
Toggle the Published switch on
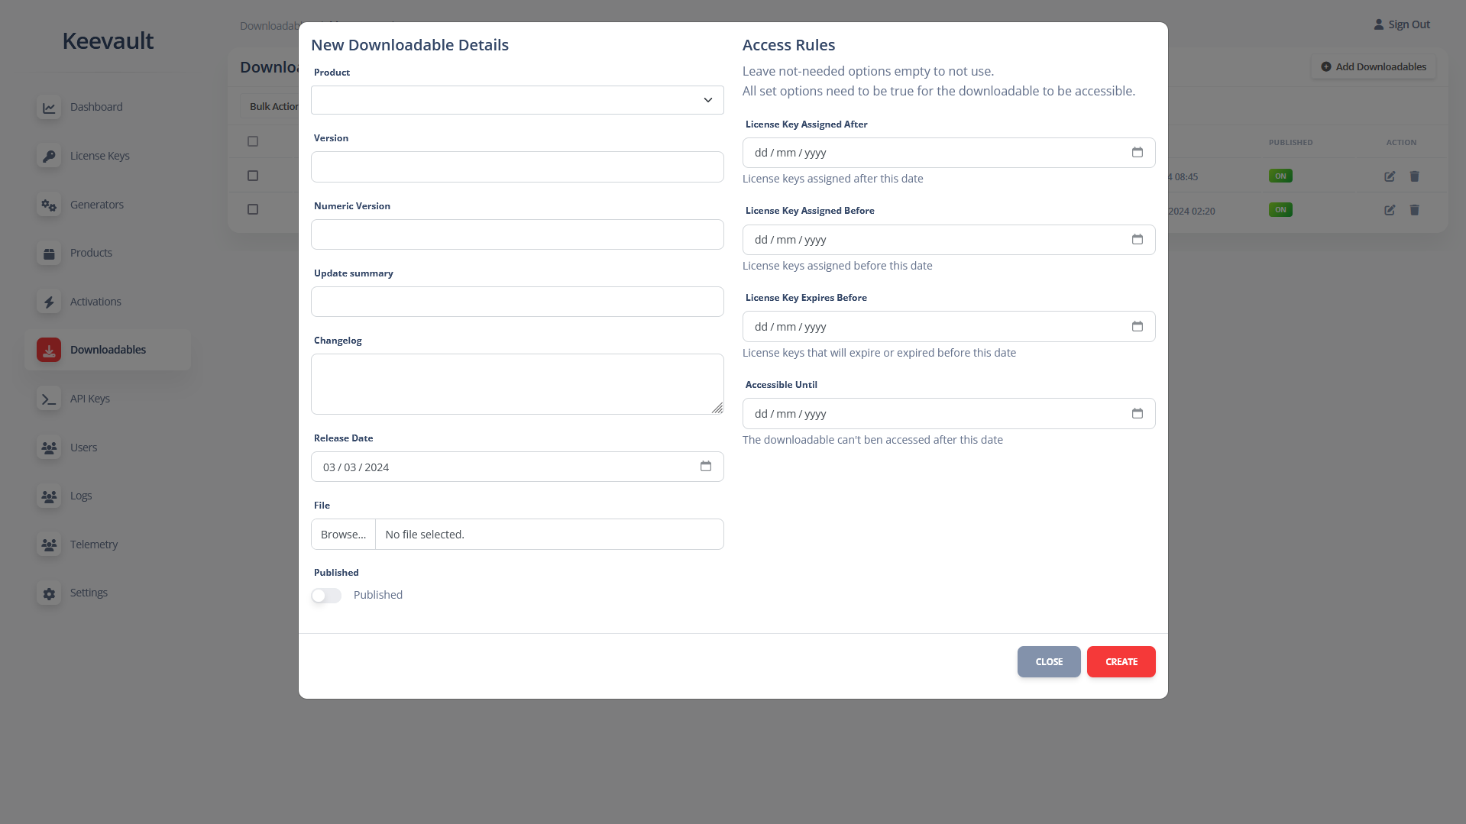pyautogui.click(x=326, y=596)
